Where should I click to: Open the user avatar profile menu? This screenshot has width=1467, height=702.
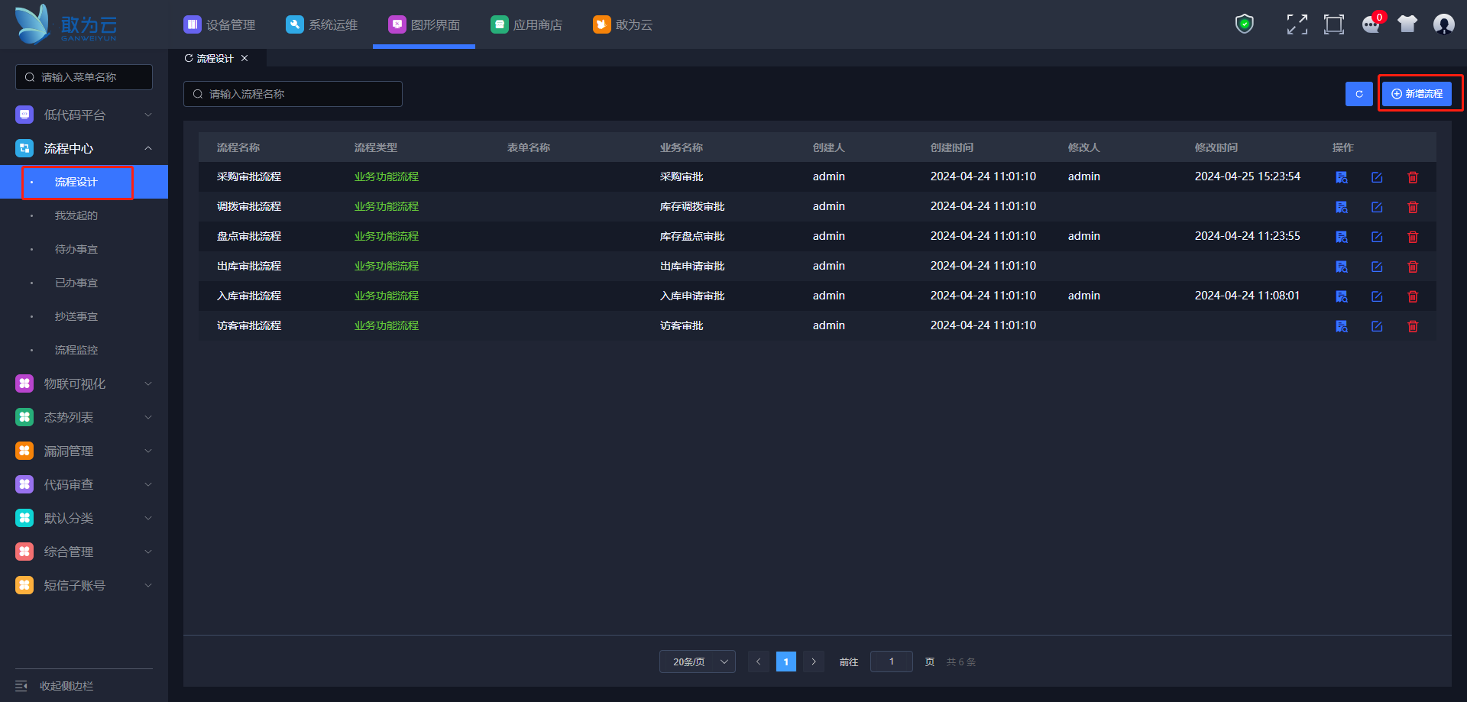pyautogui.click(x=1443, y=24)
